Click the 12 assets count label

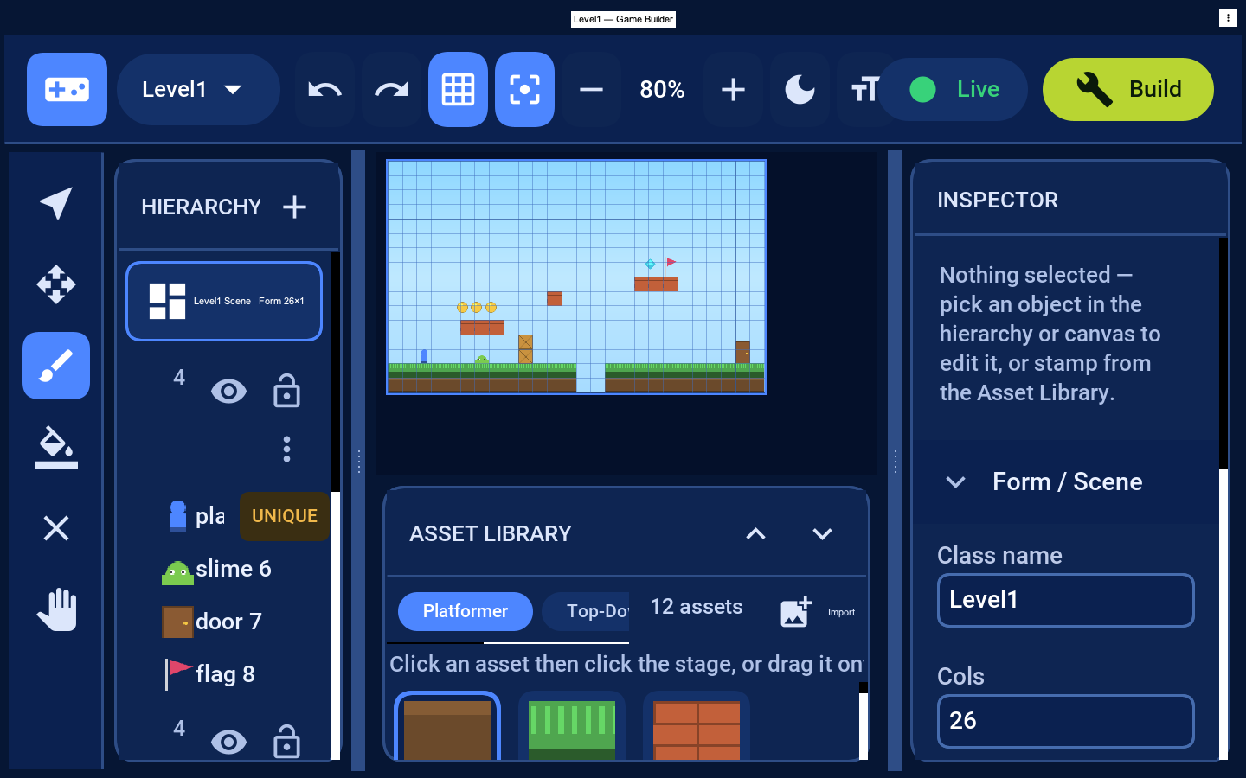697,607
